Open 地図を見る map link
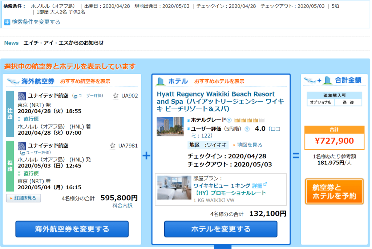The width and height of the screenshot is (372, 249). point(249,145)
